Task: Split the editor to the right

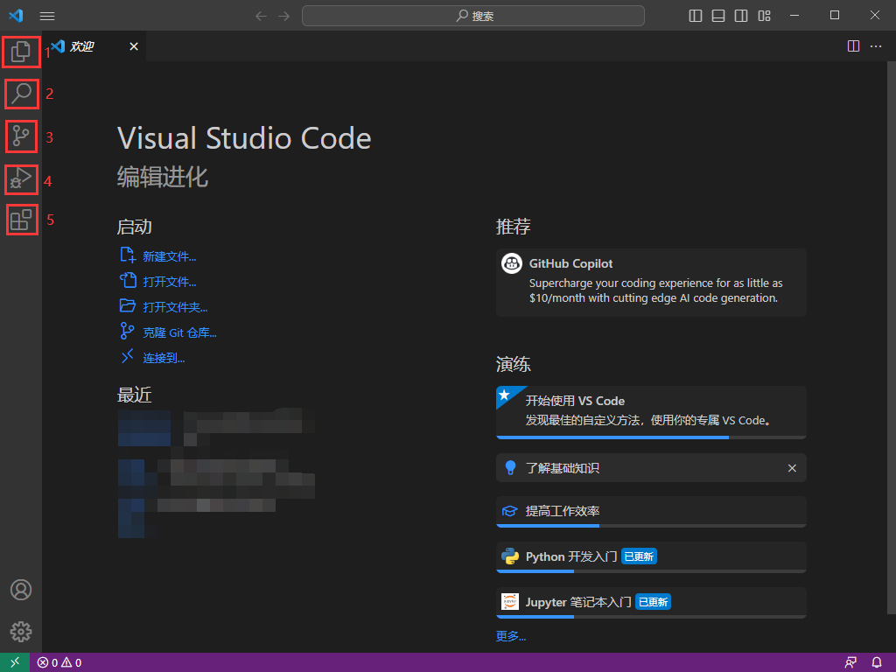Action: click(853, 46)
